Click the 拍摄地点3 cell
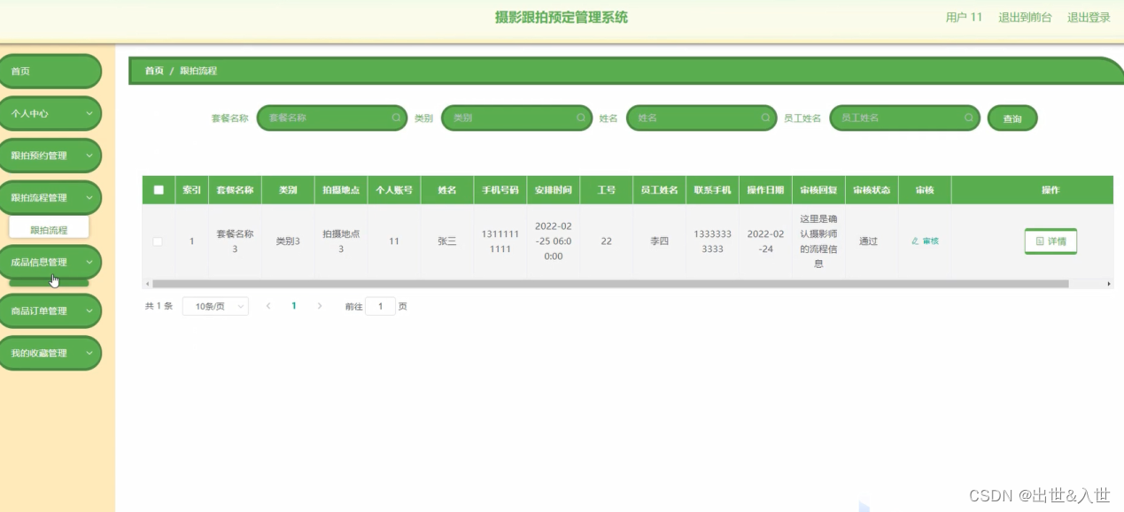The height and width of the screenshot is (512, 1124). pyautogui.click(x=341, y=241)
